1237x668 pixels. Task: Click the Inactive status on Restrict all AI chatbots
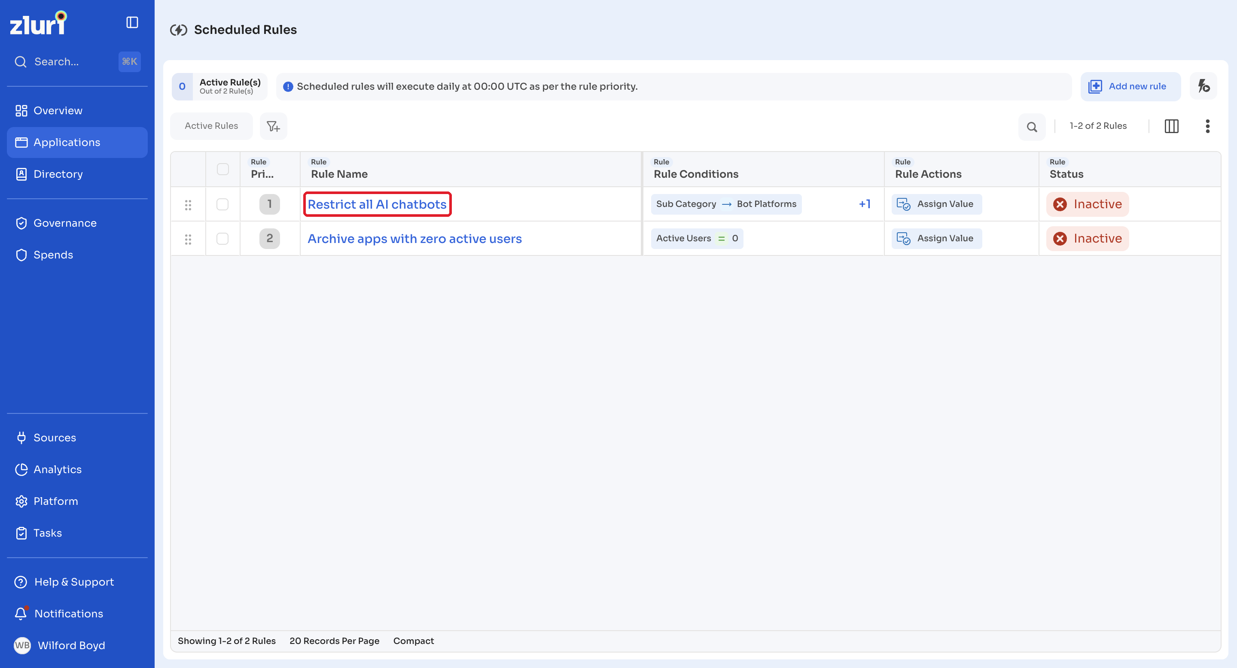pos(1087,204)
